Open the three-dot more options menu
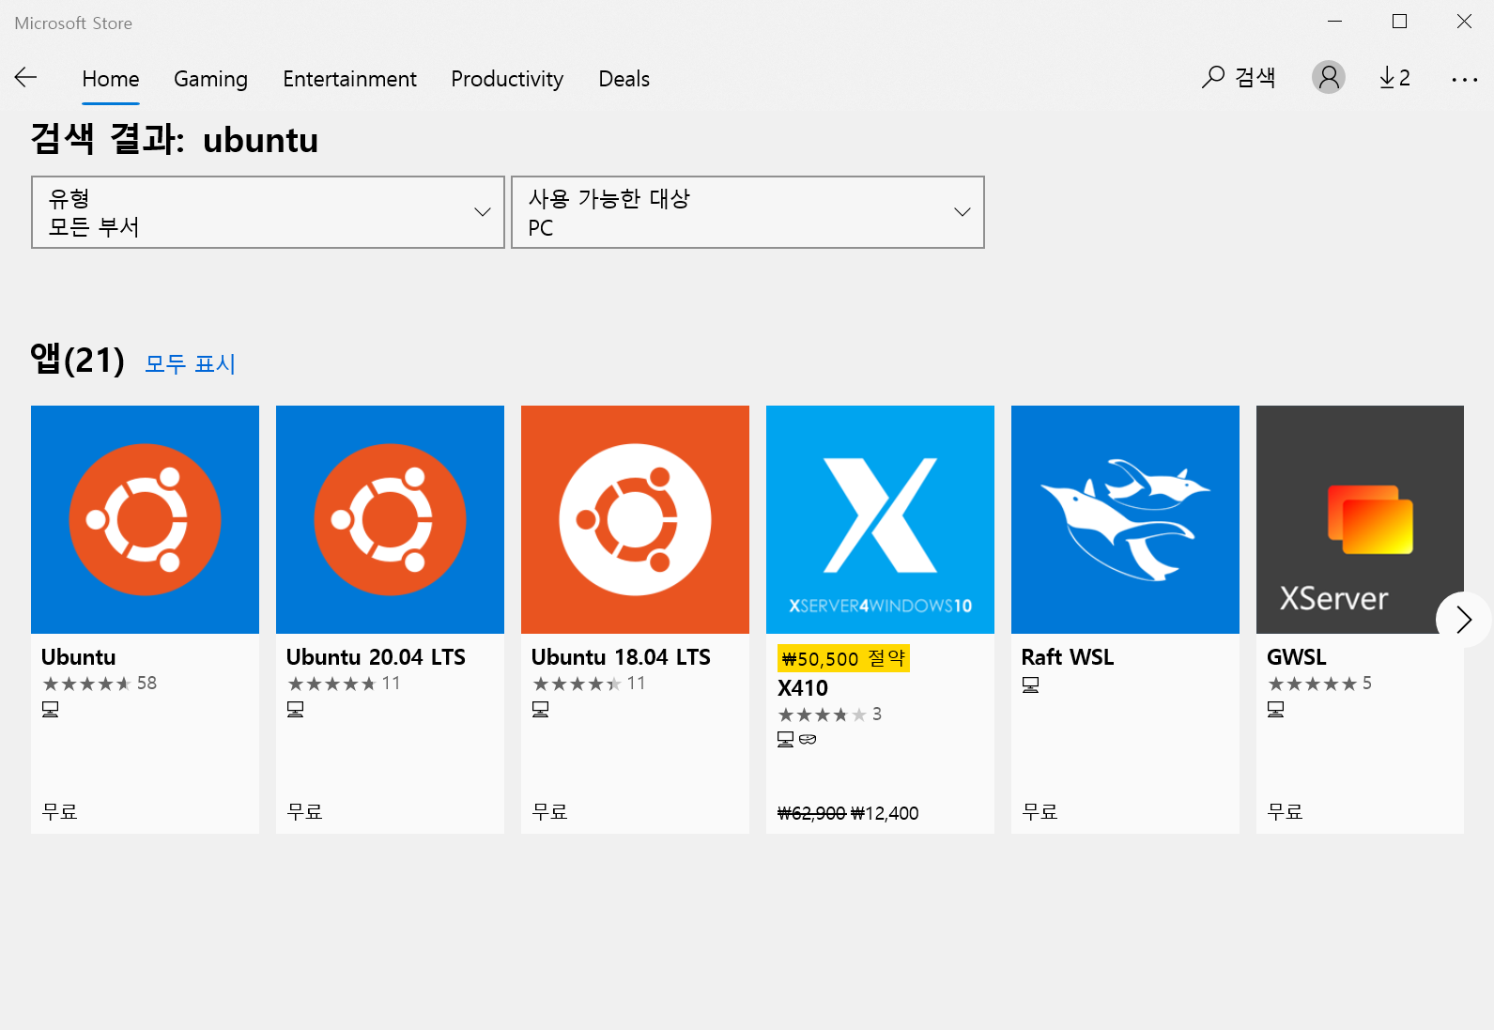1494x1030 pixels. 1464,80
